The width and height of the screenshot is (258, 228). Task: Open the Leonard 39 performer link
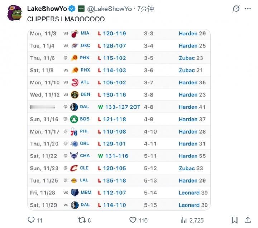click(193, 193)
